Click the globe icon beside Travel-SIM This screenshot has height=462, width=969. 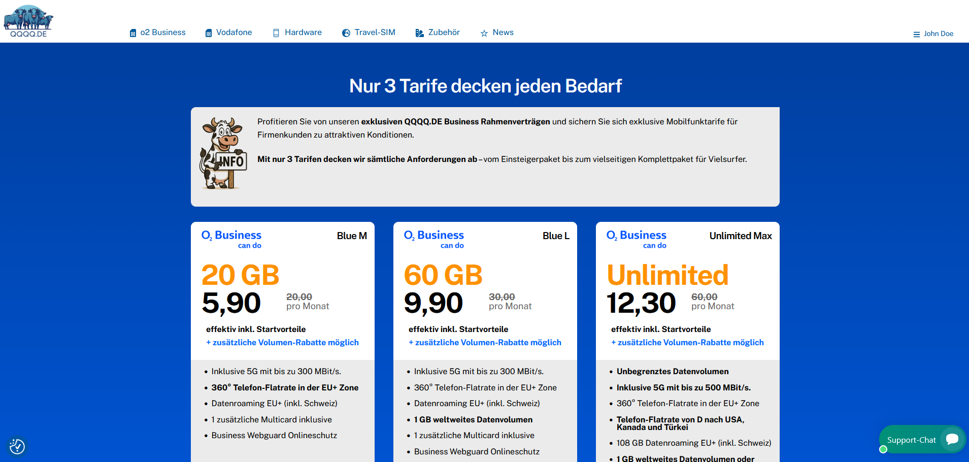point(346,33)
